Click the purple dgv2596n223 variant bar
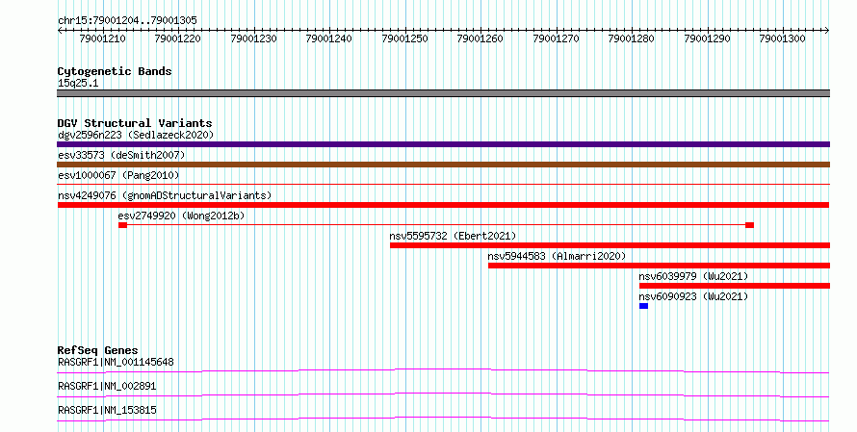Image resolution: width=857 pixels, height=432 pixels. (443, 144)
